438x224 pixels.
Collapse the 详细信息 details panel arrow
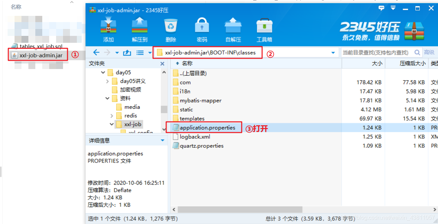(x=162, y=141)
